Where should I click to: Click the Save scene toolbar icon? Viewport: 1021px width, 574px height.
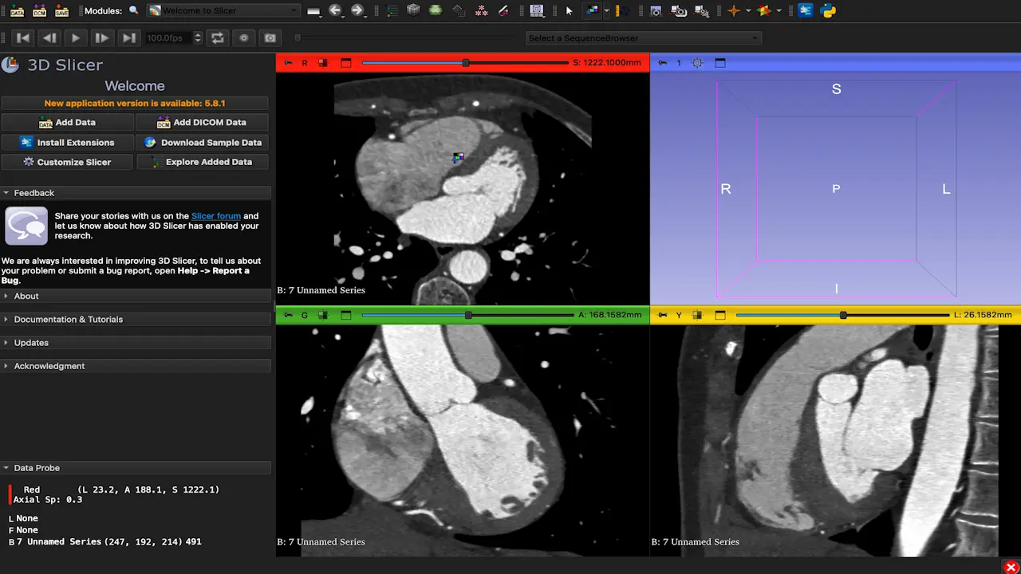coord(61,11)
